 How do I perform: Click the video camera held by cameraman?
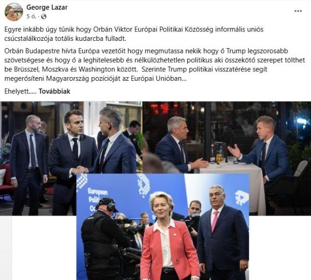coord(128,228)
